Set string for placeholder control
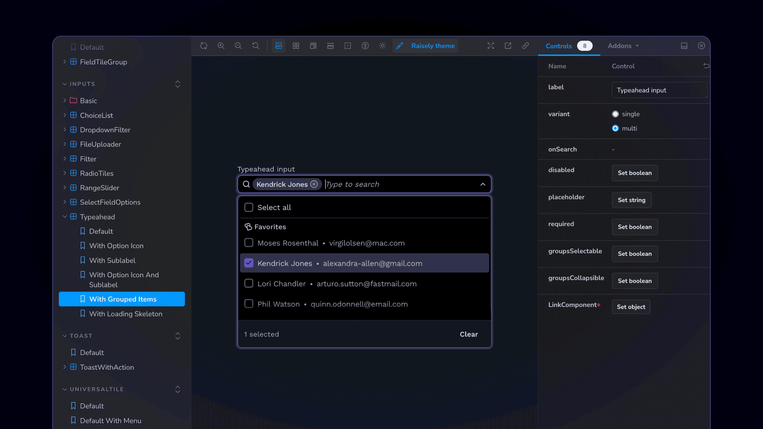763x429 pixels. pos(631,200)
